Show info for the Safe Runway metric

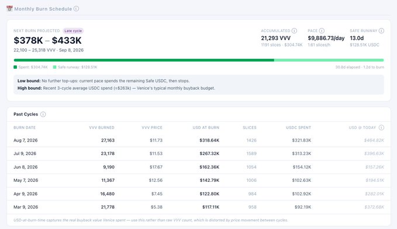click(x=381, y=31)
